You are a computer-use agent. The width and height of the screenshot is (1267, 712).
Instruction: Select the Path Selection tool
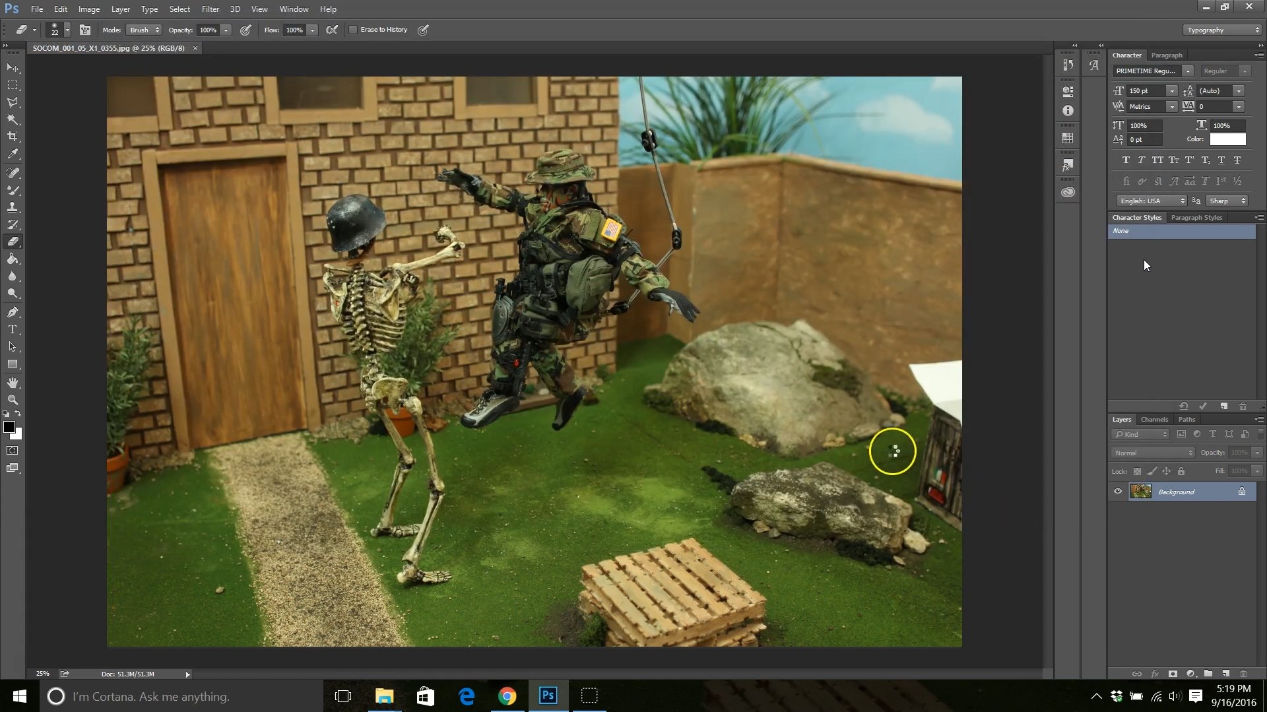tap(13, 346)
